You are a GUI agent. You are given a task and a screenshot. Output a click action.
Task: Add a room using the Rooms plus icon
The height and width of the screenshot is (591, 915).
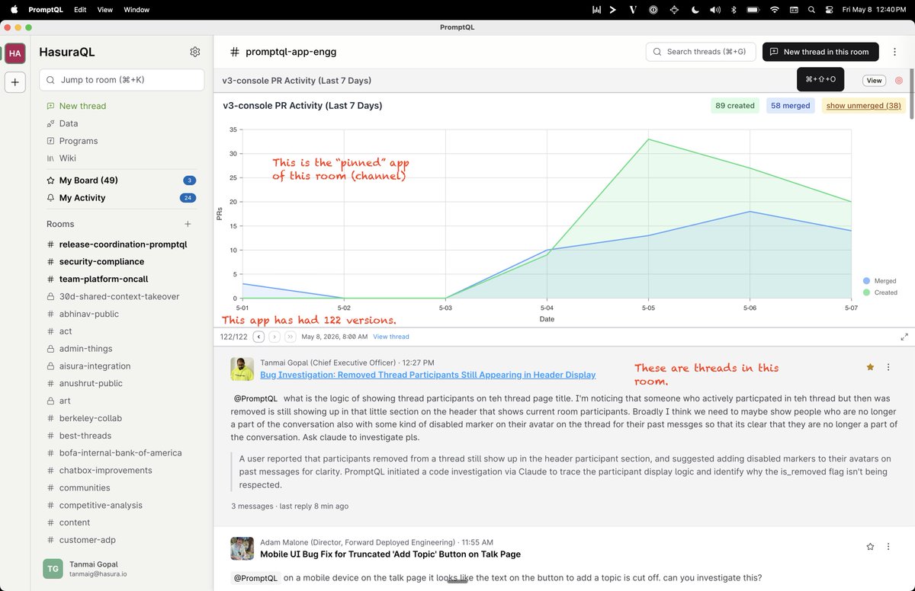[x=188, y=224]
